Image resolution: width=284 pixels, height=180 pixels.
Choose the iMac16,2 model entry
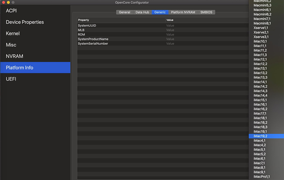pyautogui.click(x=266, y=109)
